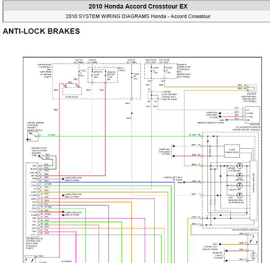Click the 'VSA OFF IND' label
The width and height of the screenshot is (270, 263).
coord(234,190)
